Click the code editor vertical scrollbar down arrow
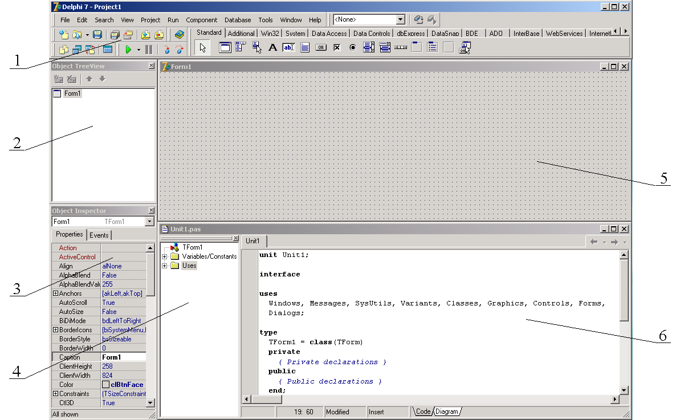 pyautogui.click(x=624, y=390)
